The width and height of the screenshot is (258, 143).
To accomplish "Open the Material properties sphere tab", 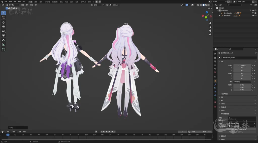I will (x=215, y=102).
